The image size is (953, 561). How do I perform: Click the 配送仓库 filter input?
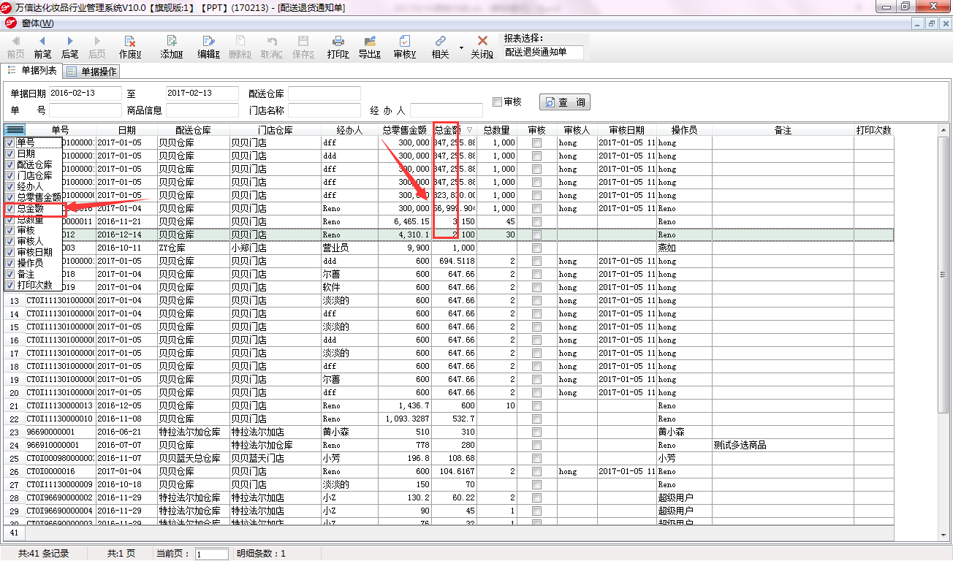[x=324, y=93]
